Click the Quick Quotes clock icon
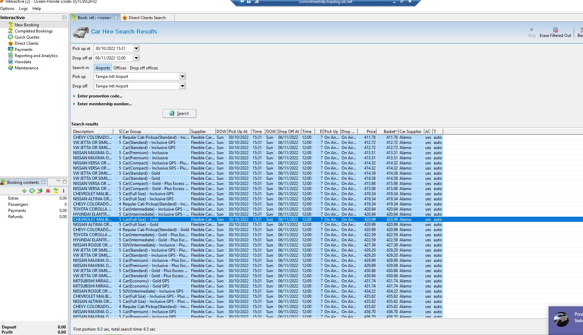This screenshot has width=583, height=335. (11, 37)
